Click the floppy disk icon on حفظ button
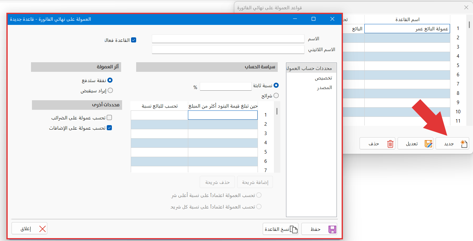Viewport: 473px width, 241px height. pos(332,229)
